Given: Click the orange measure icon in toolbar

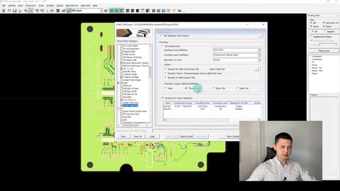Looking at the screenshot, I should tap(25, 11).
